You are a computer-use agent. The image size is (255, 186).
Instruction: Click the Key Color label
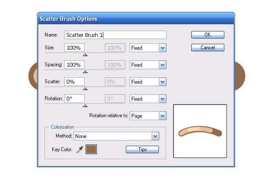[62, 149]
